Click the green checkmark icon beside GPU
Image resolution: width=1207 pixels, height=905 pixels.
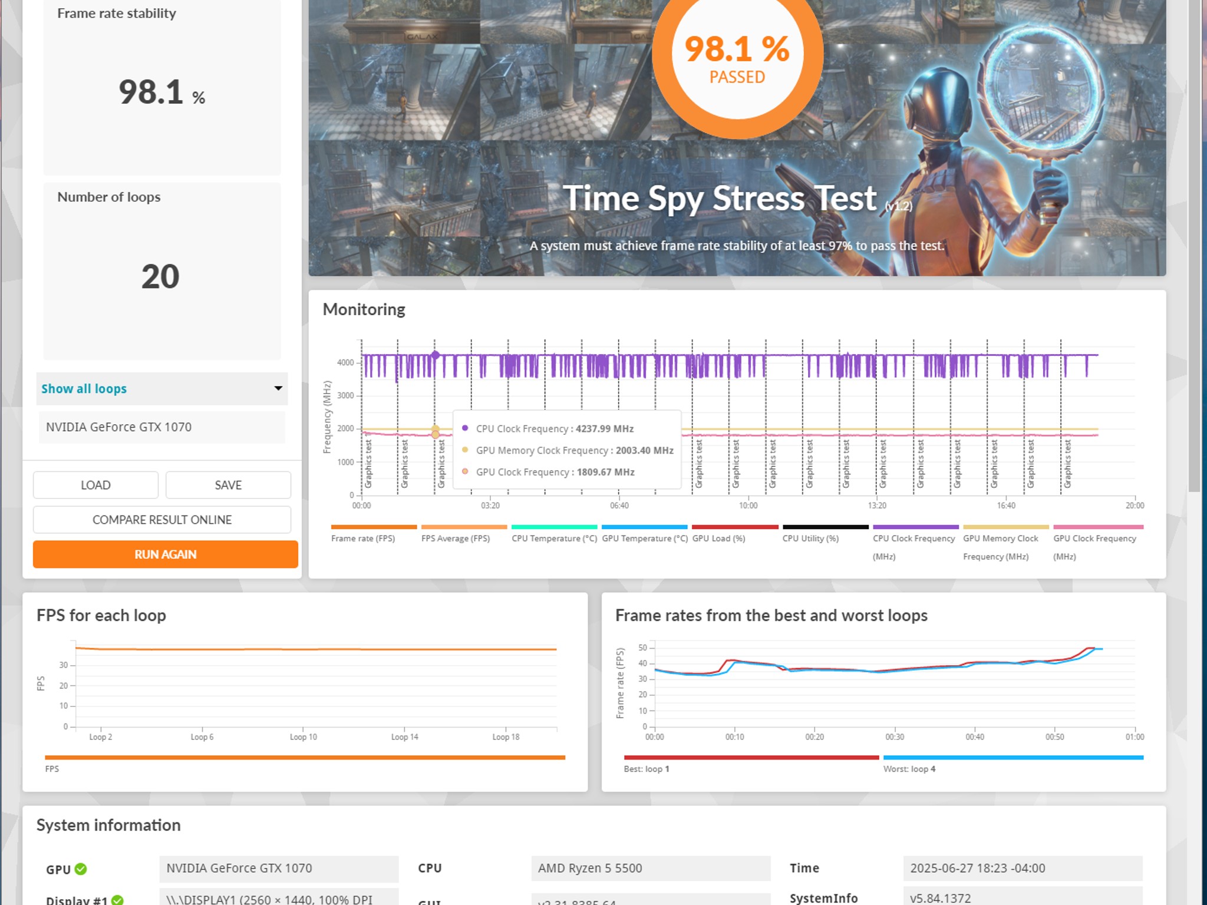(x=81, y=869)
